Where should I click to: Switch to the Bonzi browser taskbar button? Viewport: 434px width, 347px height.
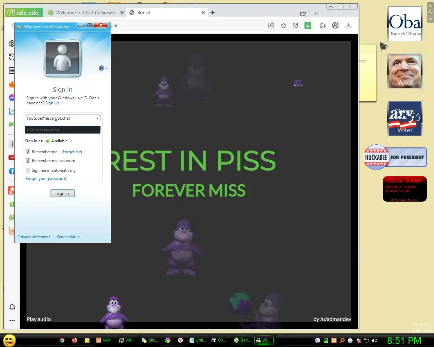pos(242,340)
